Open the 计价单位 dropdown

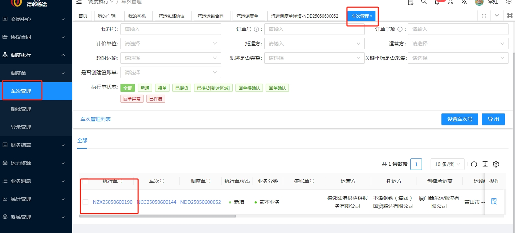click(171, 44)
